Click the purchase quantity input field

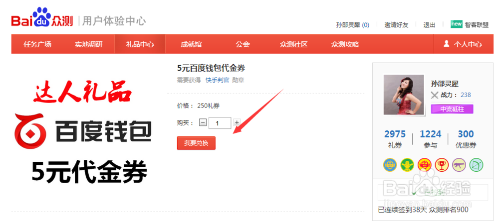pos(220,123)
